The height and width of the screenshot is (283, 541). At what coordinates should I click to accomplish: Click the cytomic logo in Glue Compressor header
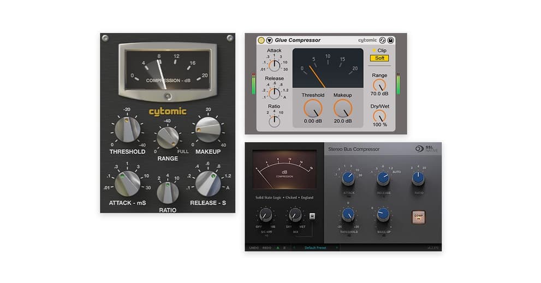(x=367, y=40)
